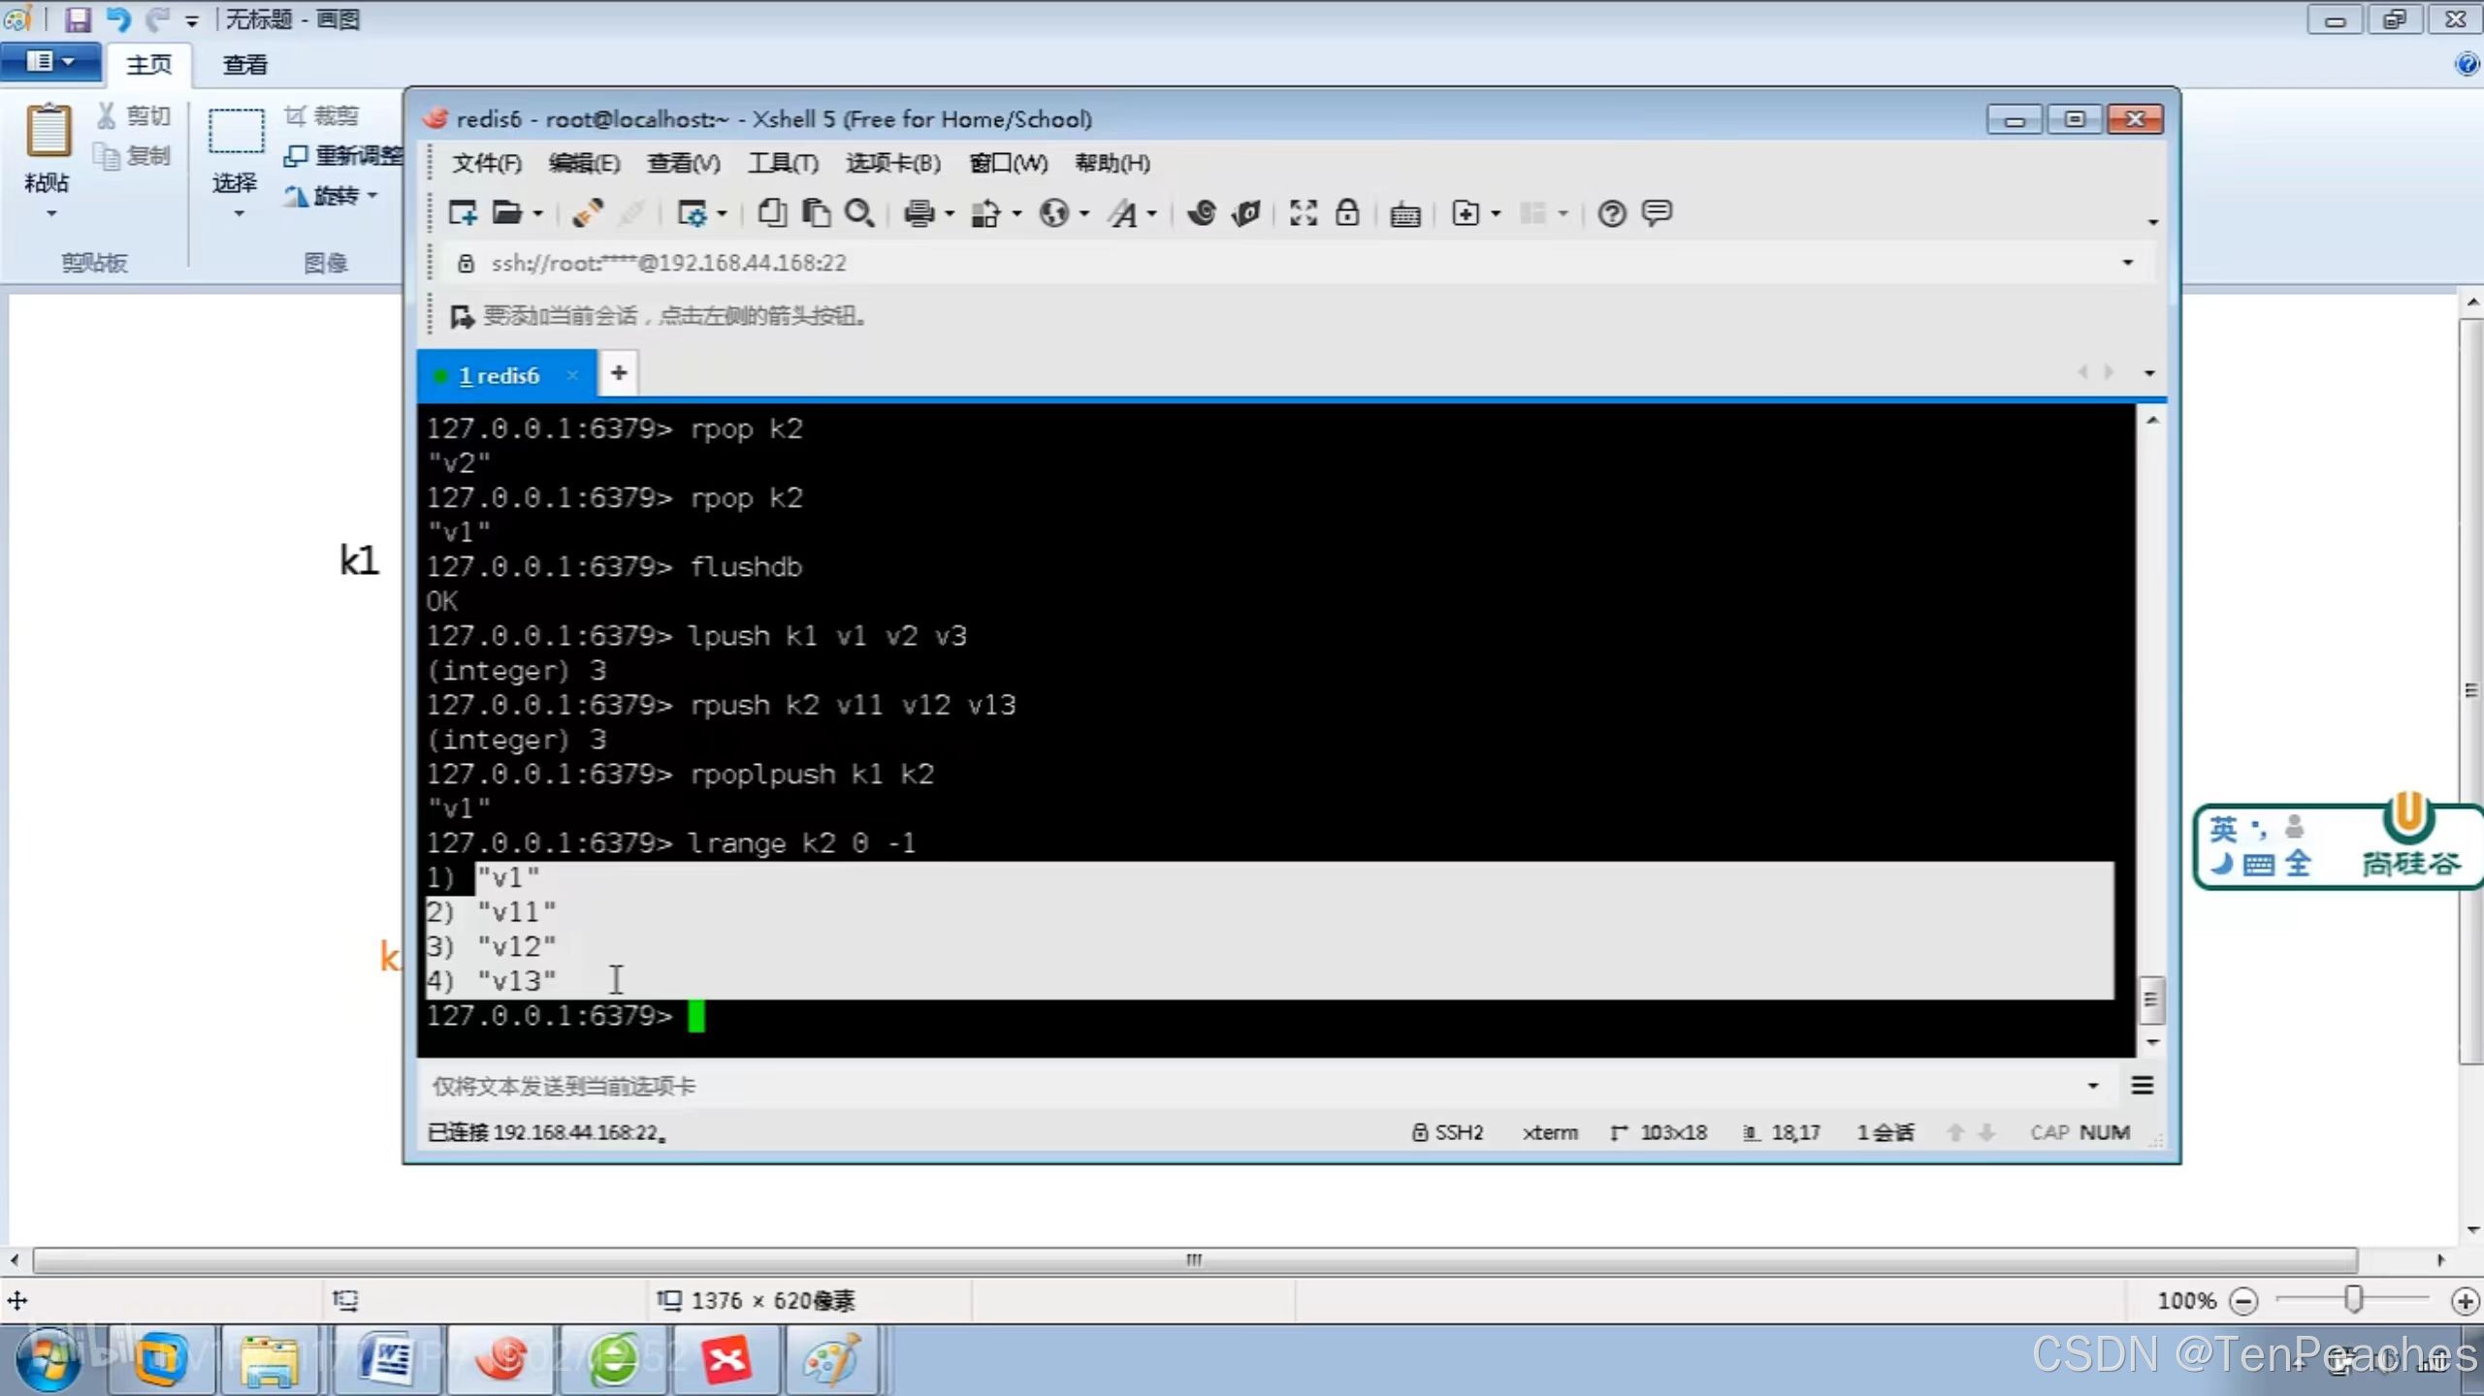Viewport: 2484px width, 1396px height.
Task: Expand the Open folder dropdown arrow
Action: pyautogui.click(x=537, y=213)
